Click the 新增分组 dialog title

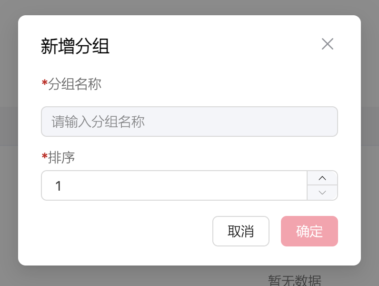pos(75,47)
